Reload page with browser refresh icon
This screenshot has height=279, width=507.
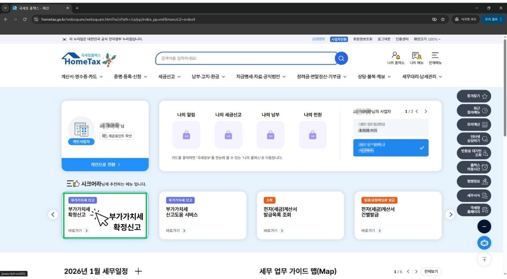[25, 19]
